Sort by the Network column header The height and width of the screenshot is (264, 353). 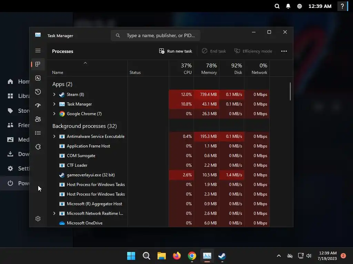(x=257, y=68)
